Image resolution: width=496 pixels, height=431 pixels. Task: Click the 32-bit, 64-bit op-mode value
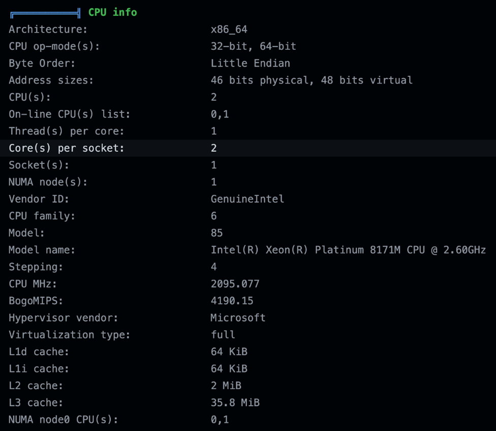(253, 46)
